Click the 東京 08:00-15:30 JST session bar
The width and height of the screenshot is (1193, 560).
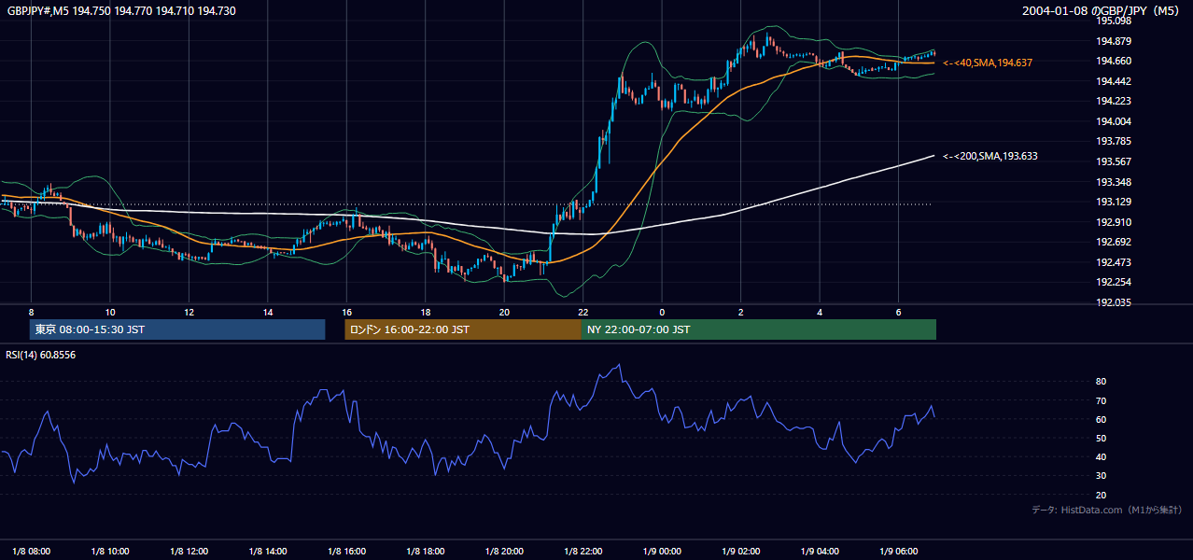coord(177,329)
